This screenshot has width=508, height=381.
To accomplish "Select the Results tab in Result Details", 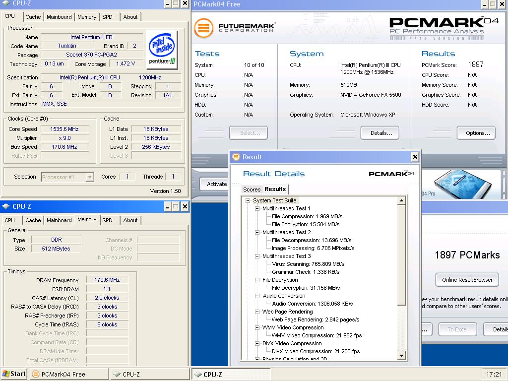I will click(275, 189).
